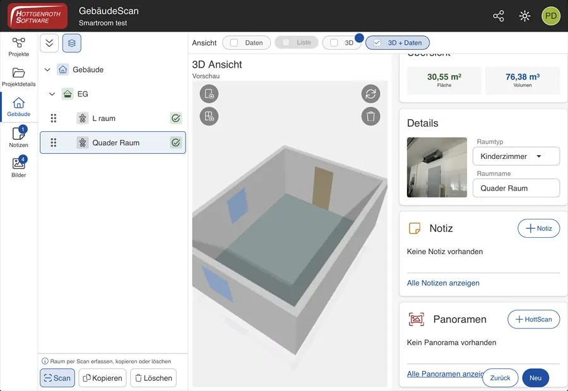Click add door icon in 3D preview
This screenshot has width=568, height=391.
click(x=209, y=94)
